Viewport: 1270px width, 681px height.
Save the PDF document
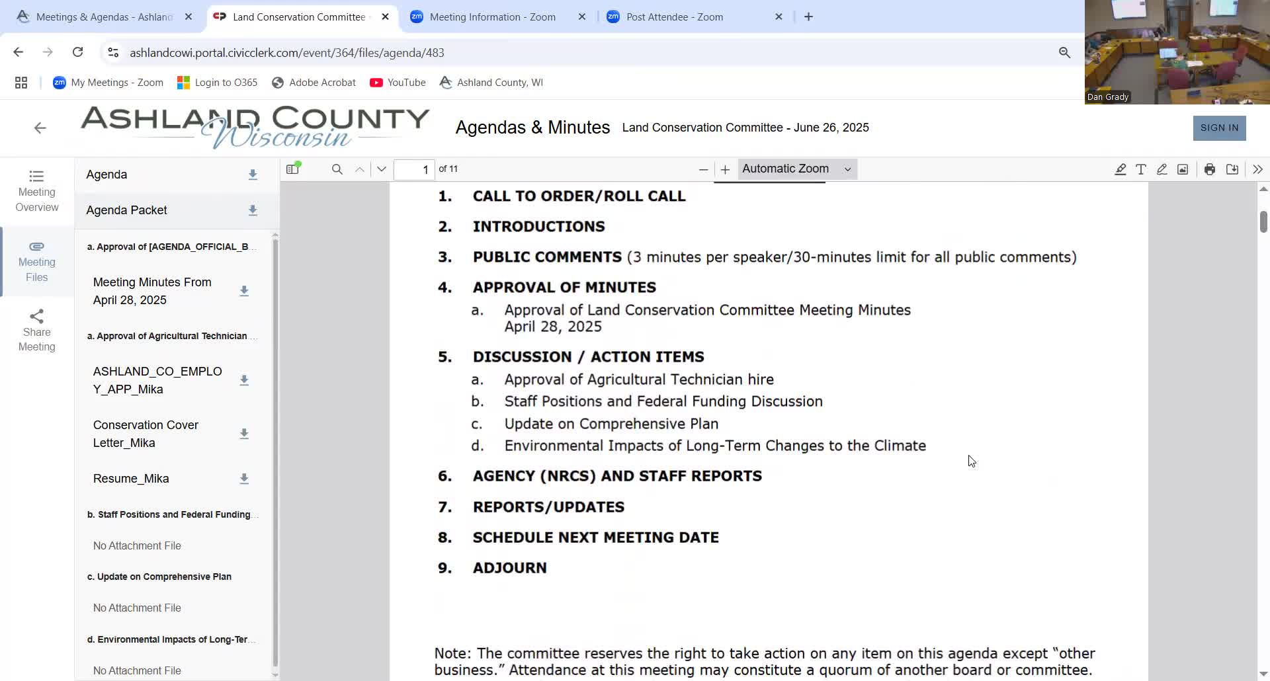pos(1232,169)
